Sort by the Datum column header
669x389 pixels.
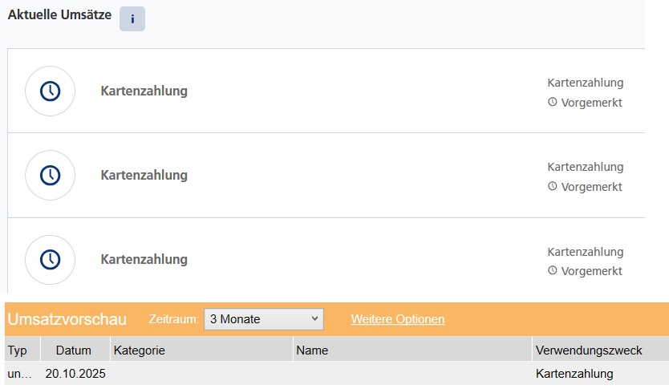pos(74,351)
